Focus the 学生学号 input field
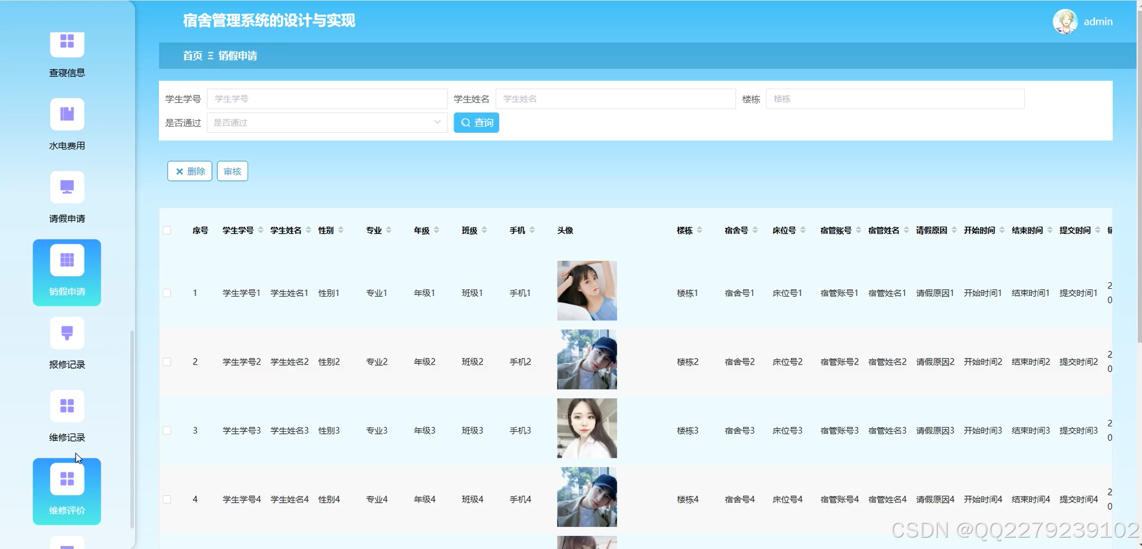The width and height of the screenshot is (1142, 549). click(x=327, y=99)
